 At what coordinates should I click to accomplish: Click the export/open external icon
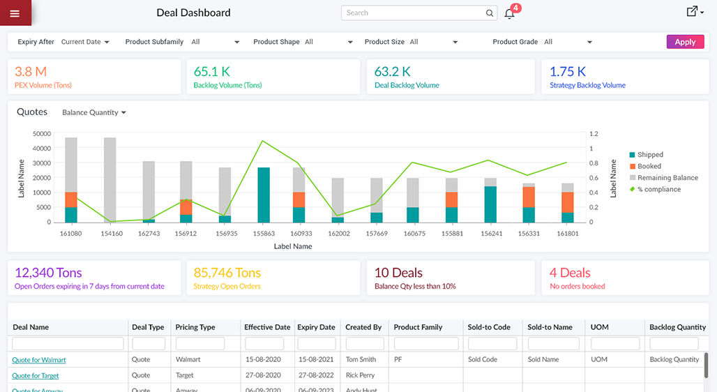tap(693, 12)
